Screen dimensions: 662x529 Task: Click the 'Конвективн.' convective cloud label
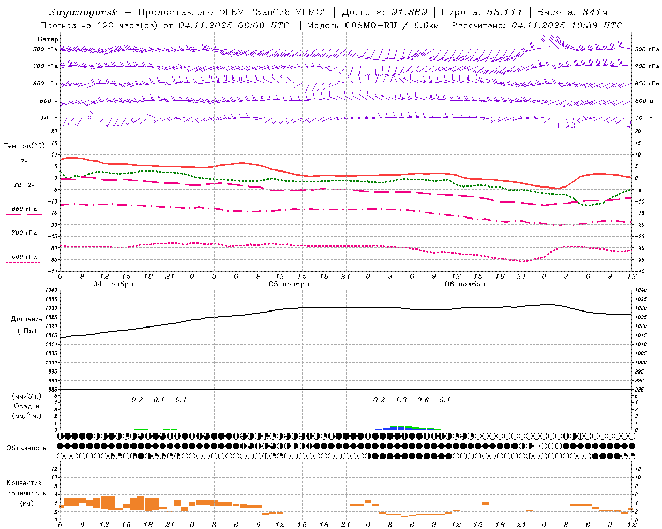(x=26, y=483)
